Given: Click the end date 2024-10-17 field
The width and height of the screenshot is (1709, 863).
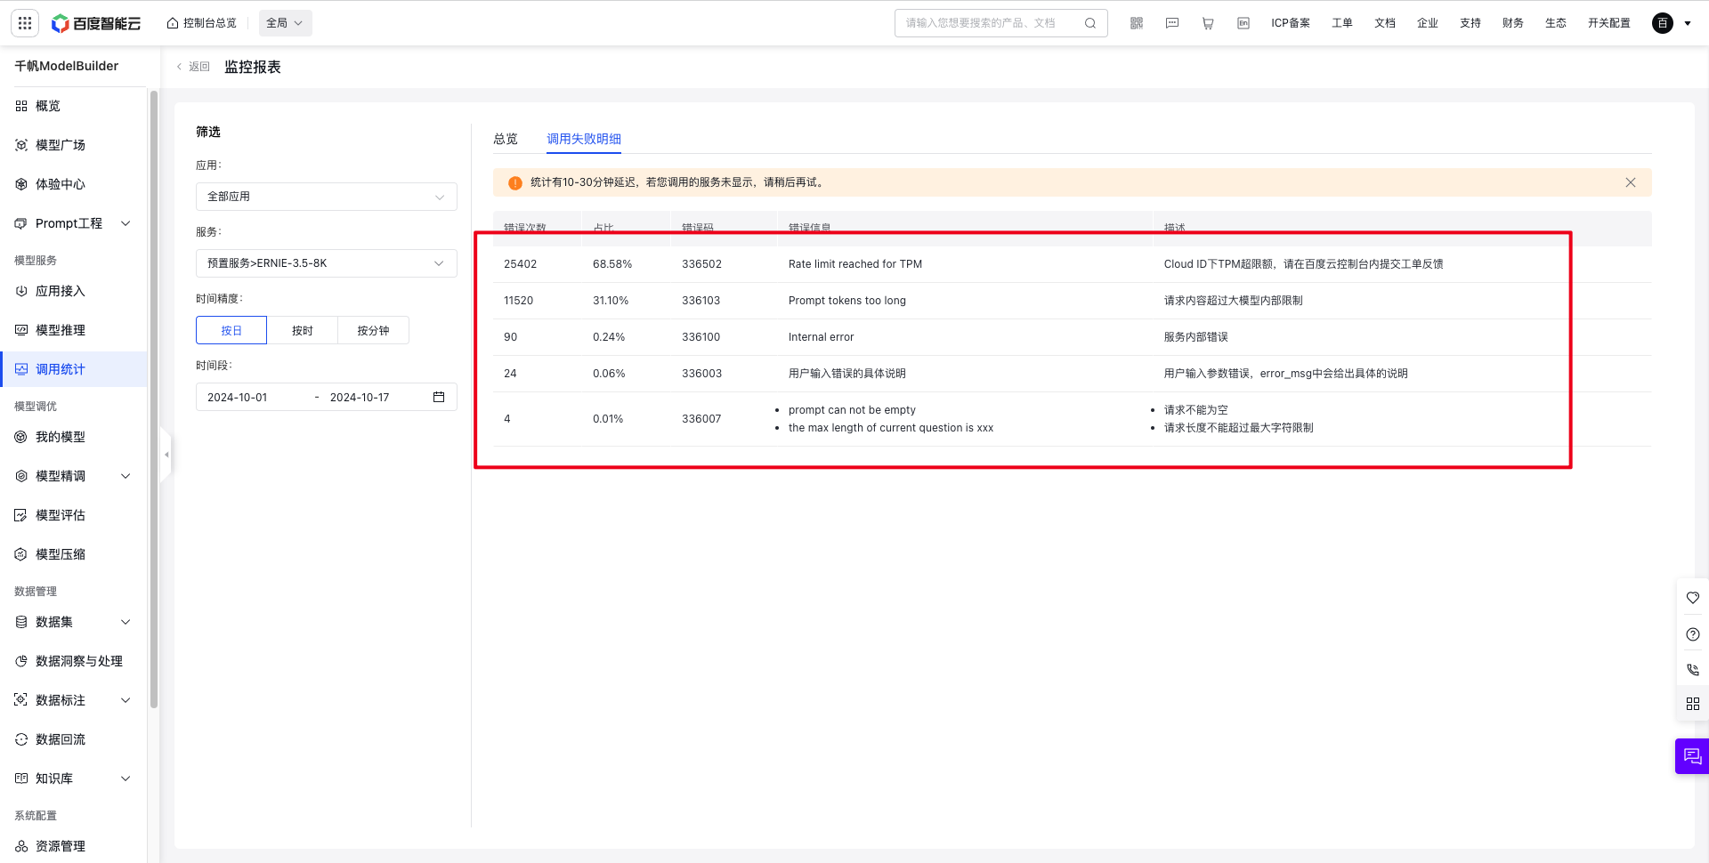Looking at the screenshot, I should pos(360,397).
